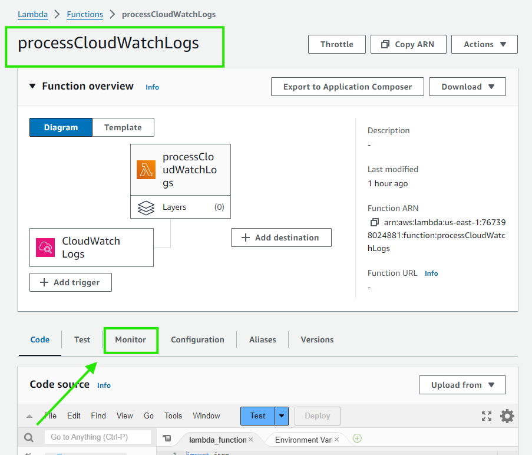The width and height of the screenshot is (532, 455).
Task: Collapse the editor menu bar with the arrow icon
Action: click(29, 416)
